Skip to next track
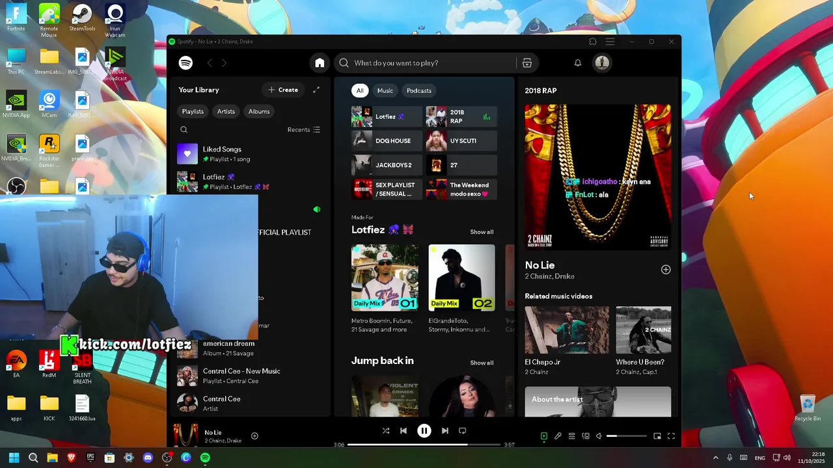833x468 pixels. [445, 431]
